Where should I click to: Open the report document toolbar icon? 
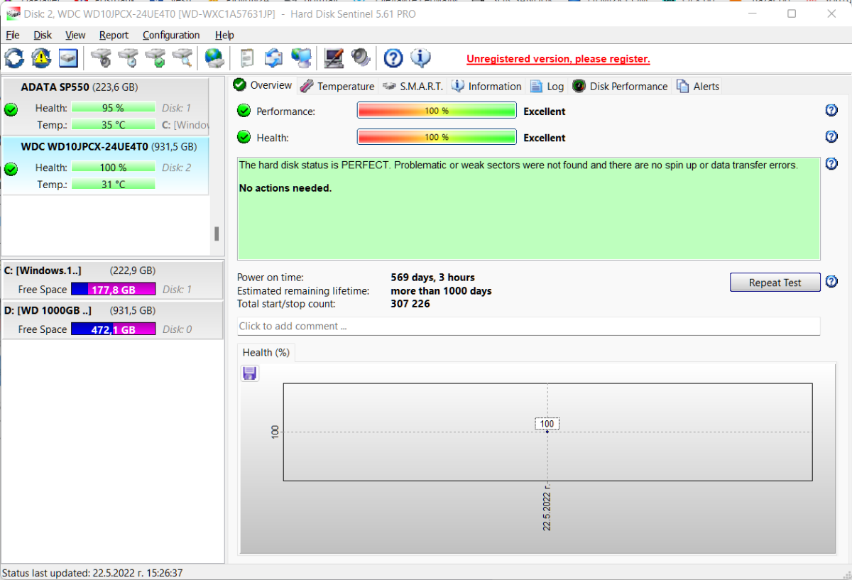[x=247, y=58]
